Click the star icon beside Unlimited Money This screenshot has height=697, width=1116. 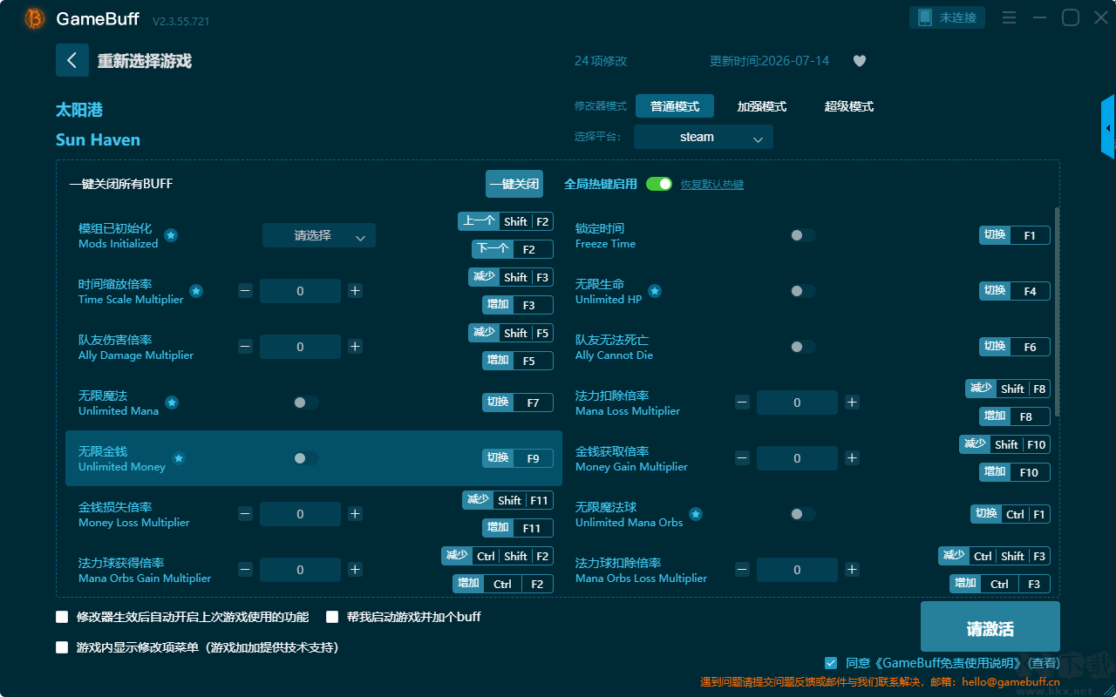click(179, 458)
